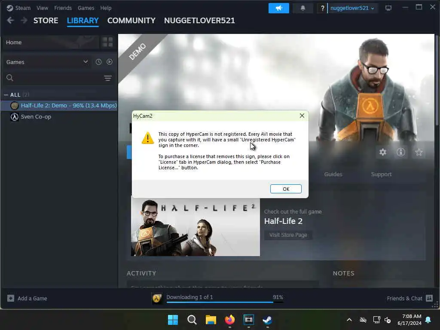Viewport: 440px width, 330px height.
Task: Click the question mark help icon
Action: tap(322, 8)
